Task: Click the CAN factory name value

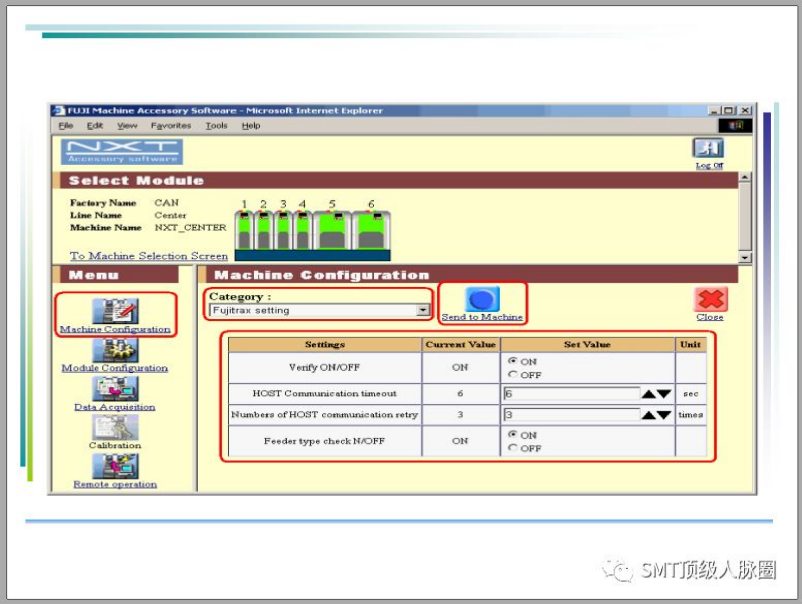Action: click(x=166, y=203)
